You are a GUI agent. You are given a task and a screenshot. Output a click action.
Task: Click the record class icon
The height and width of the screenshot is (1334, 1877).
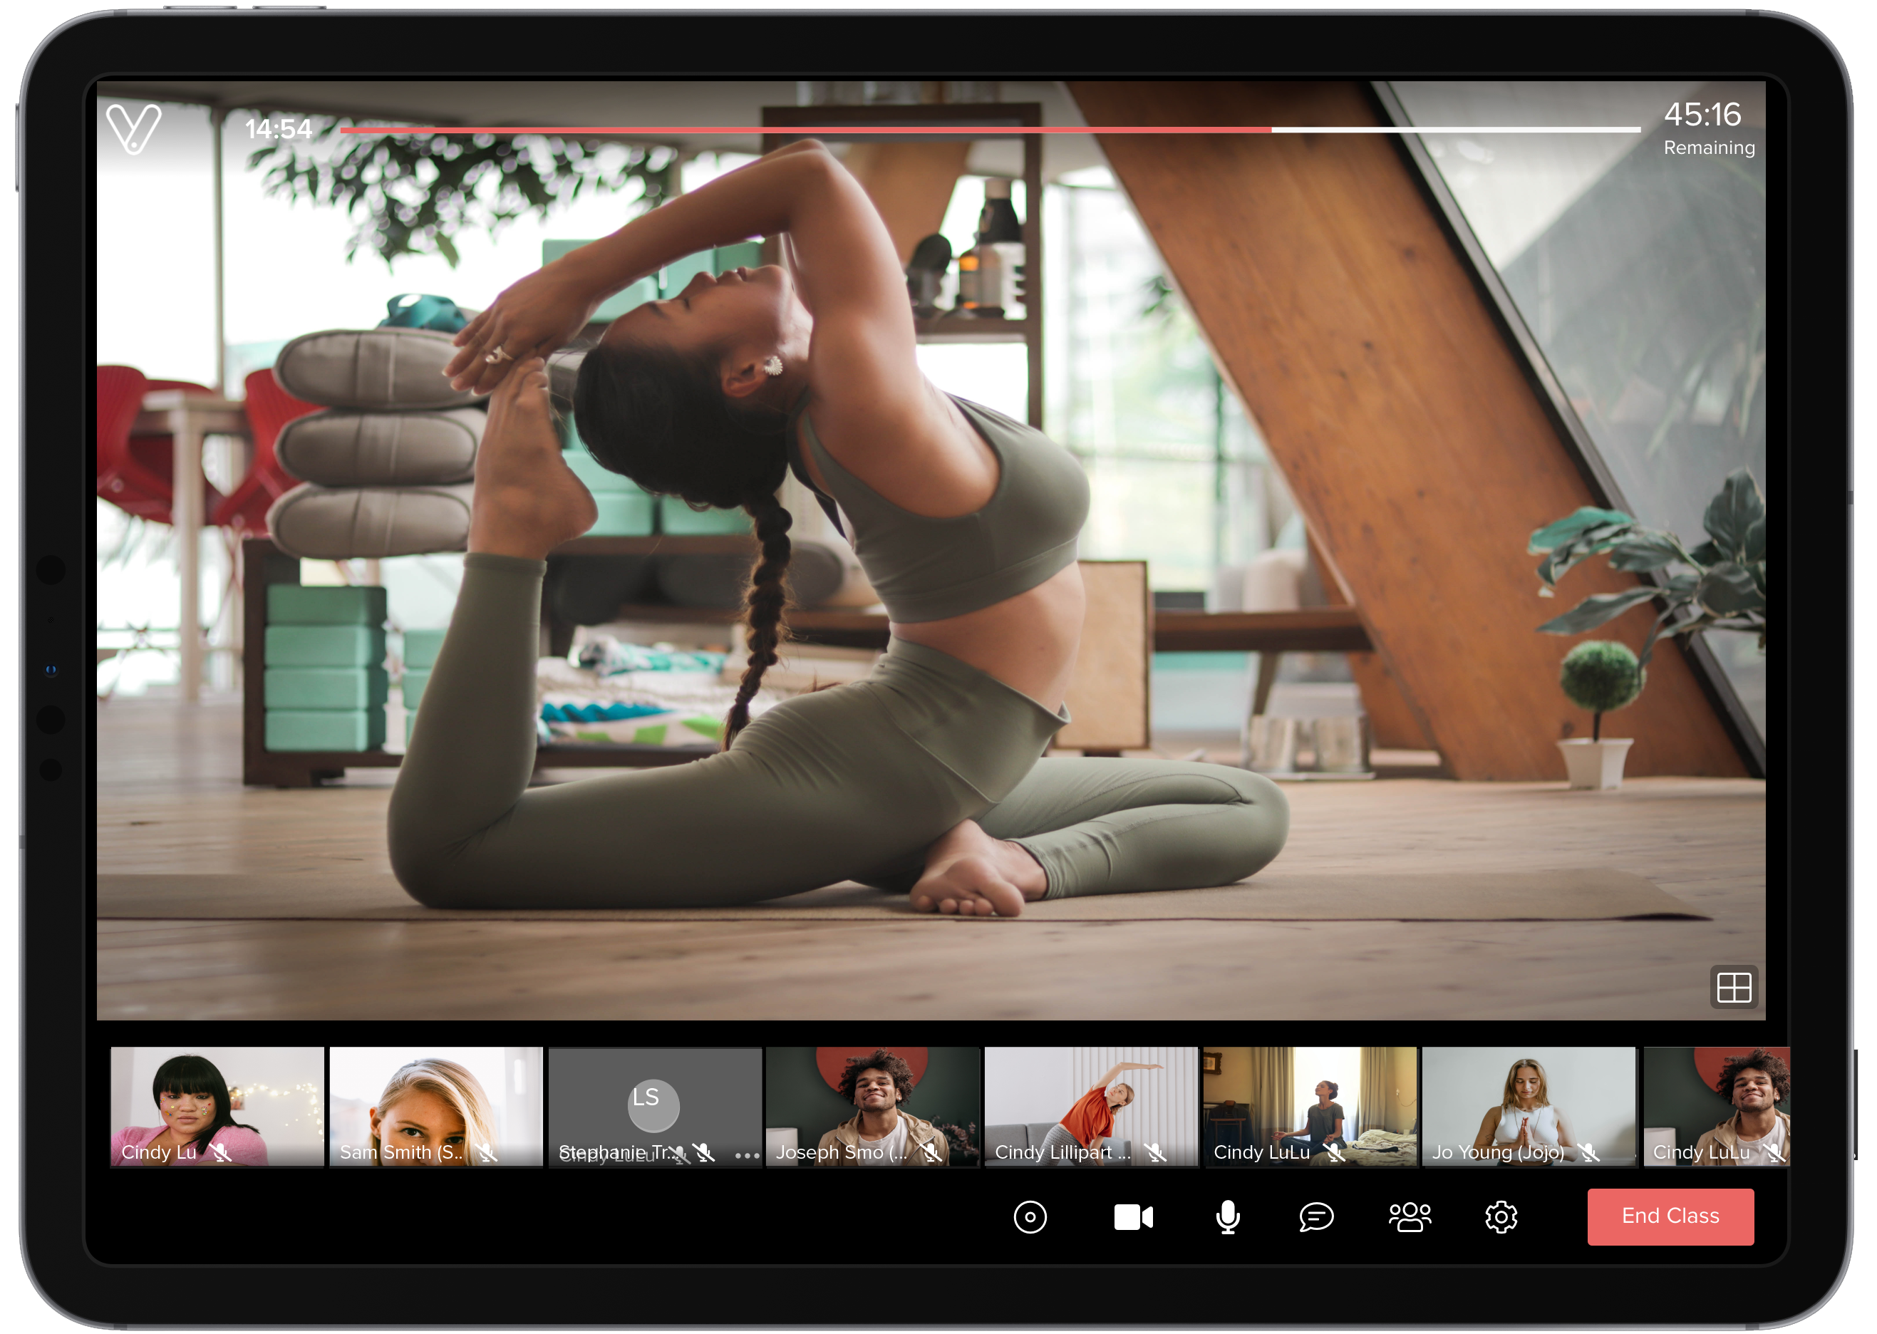pos(1029,1216)
